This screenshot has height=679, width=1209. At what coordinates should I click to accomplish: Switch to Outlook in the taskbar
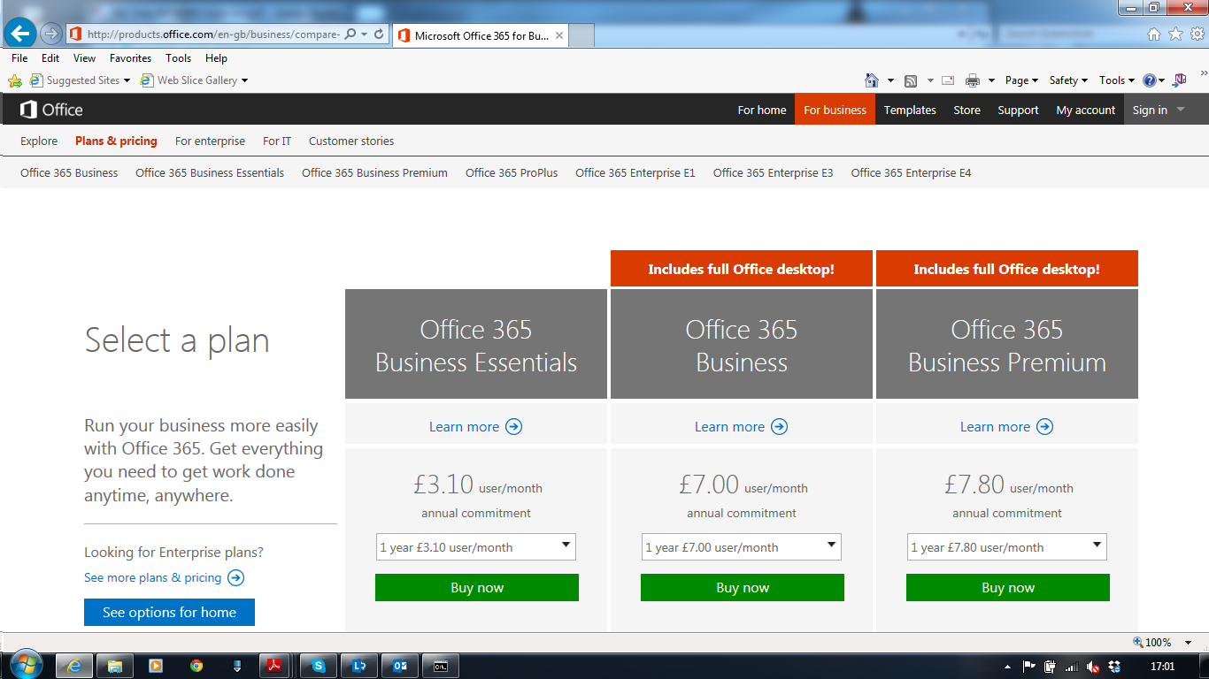pyautogui.click(x=400, y=666)
